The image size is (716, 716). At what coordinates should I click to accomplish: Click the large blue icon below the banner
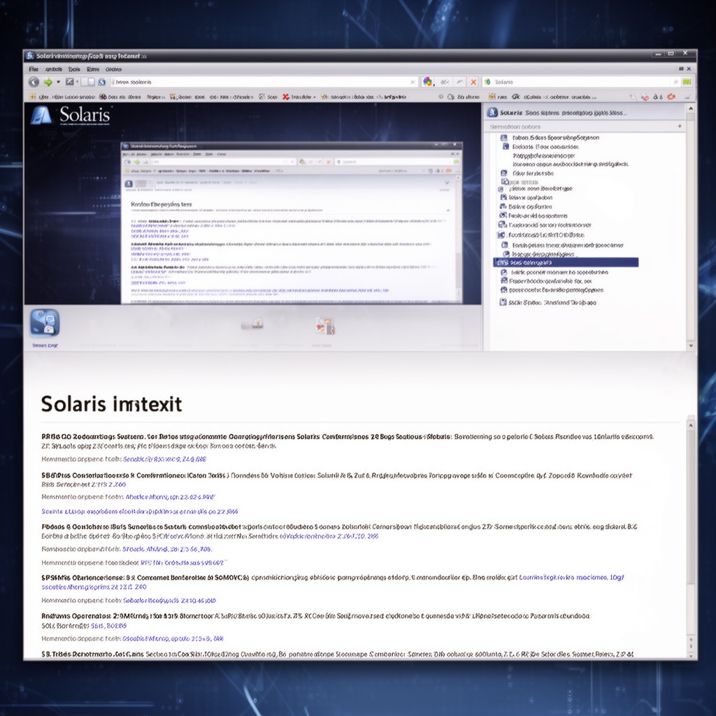click(45, 323)
